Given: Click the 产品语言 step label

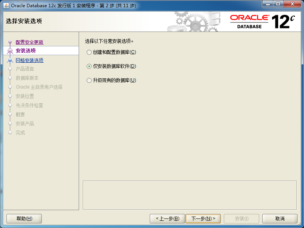Looking at the screenshot, I should pos(25,69).
